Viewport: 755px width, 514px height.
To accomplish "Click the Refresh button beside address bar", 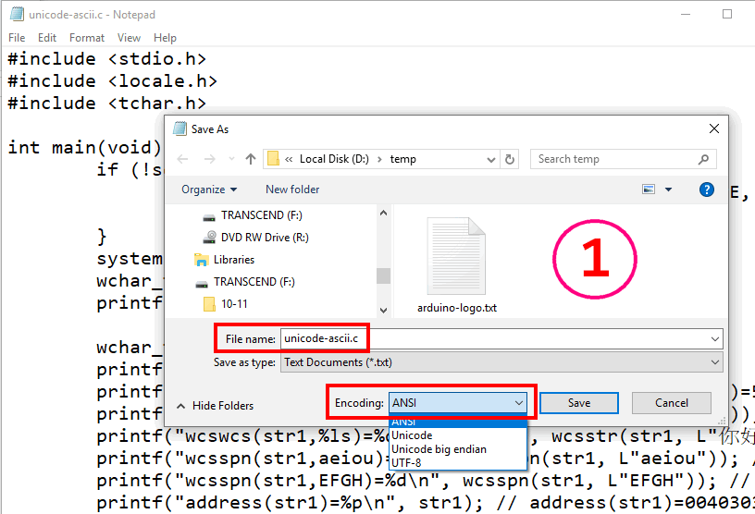I will tap(510, 159).
